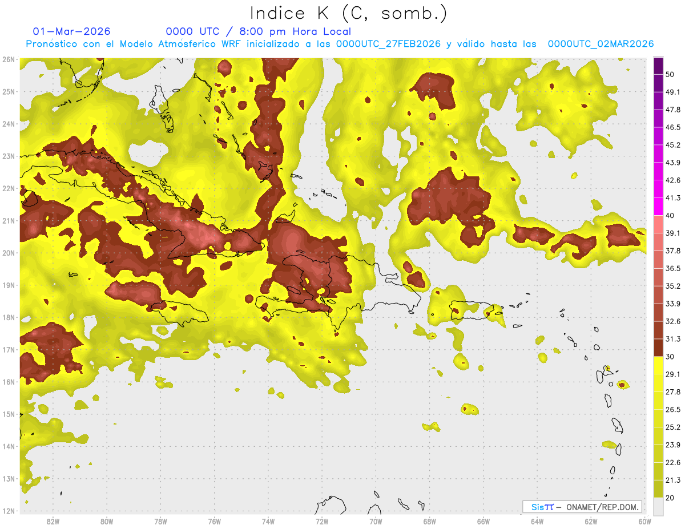The height and width of the screenshot is (529, 685).
Task: Click latitude axis label '17N'
Action: click(9, 349)
